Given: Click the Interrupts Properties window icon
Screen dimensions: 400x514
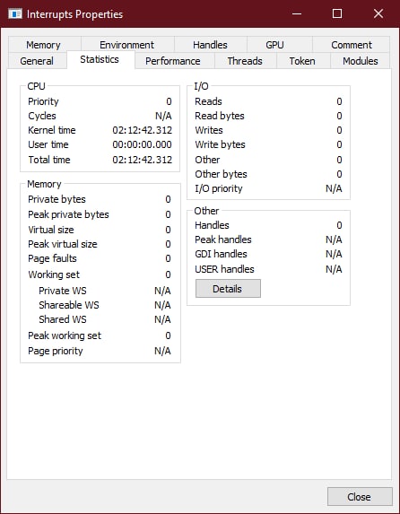Looking at the screenshot, I should [15, 13].
